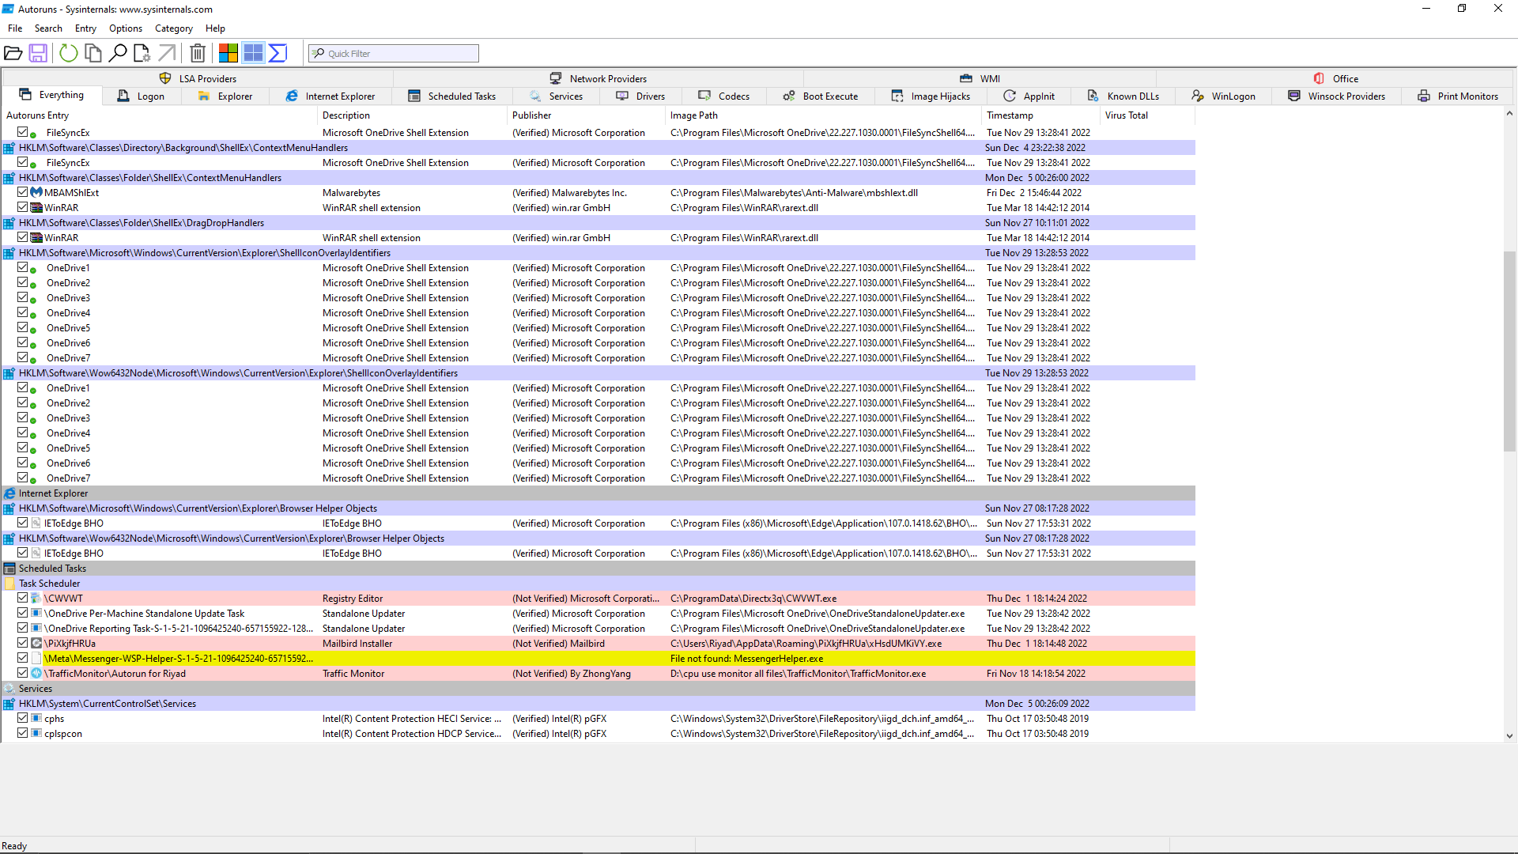Toggle the Hide Microsoft Entries colored icon
1518x854 pixels.
[228, 53]
